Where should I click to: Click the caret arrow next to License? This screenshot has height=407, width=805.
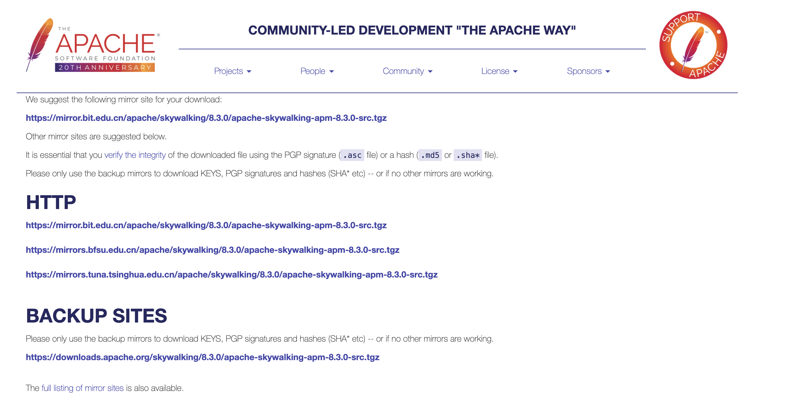(x=515, y=72)
